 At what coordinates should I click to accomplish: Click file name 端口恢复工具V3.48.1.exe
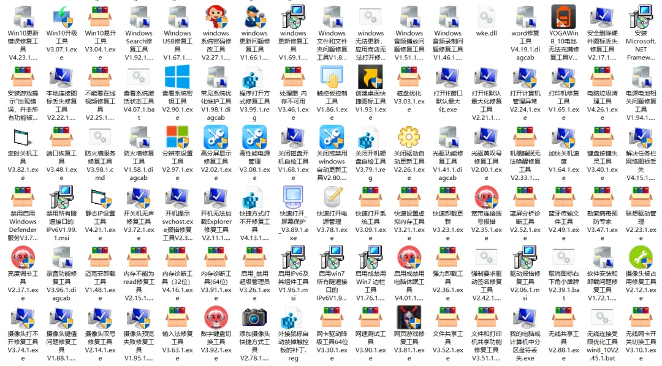point(62,166)
